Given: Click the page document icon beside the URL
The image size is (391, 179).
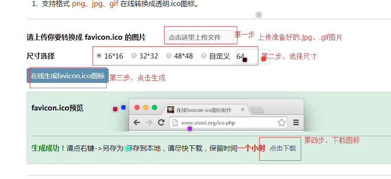Looking at the screenshot, I should [x=175, y=123].
